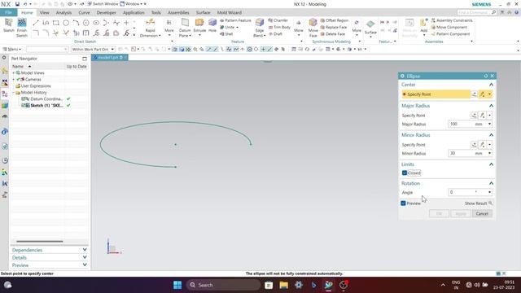Collapse the Major Radius section
521x293 pixels.
491,106
